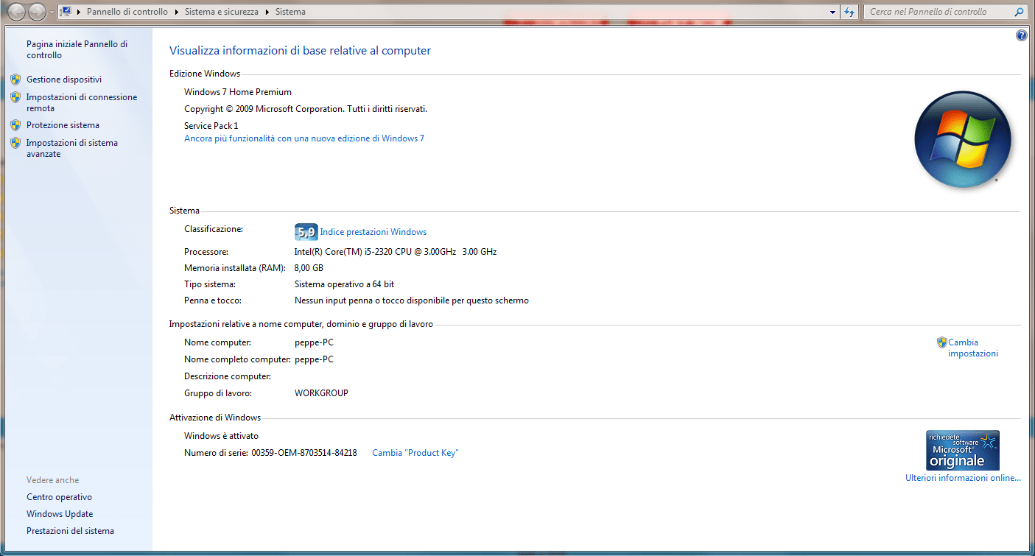
Task: Expand the arrow after Sistema e sicurezza
Action: (x=267, y=12)
